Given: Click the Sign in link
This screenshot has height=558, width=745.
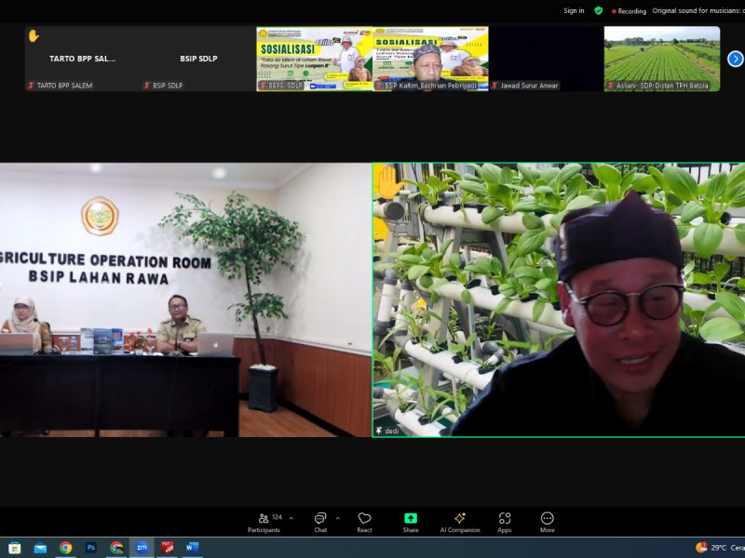Looking at the screenshot, I should [574, 11].
